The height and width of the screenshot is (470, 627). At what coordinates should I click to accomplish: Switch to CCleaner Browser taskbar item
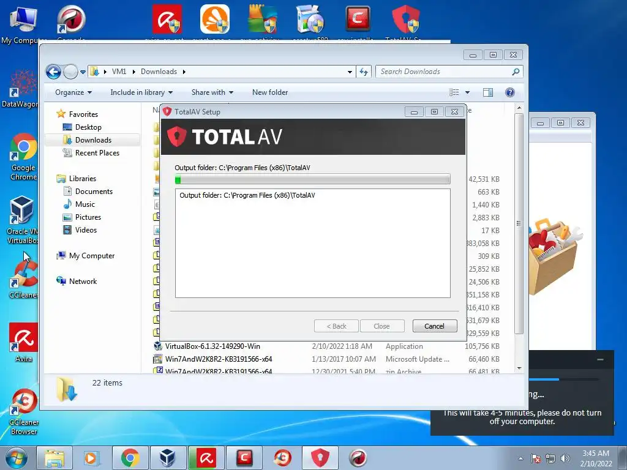pyautogui.click(x=282, y=458)
